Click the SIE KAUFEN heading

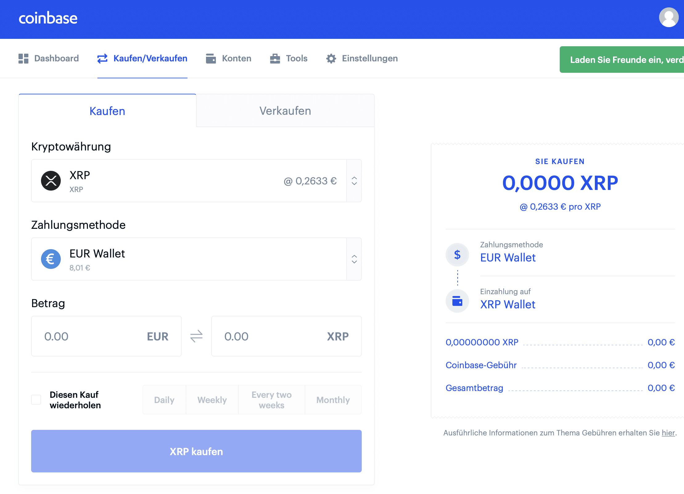coord(560,162)
